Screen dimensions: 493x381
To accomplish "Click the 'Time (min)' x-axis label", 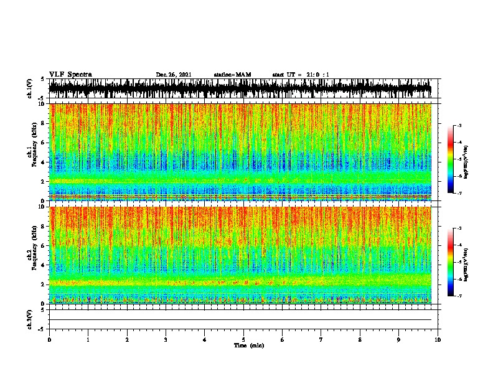I will click(x=249, y=346).
